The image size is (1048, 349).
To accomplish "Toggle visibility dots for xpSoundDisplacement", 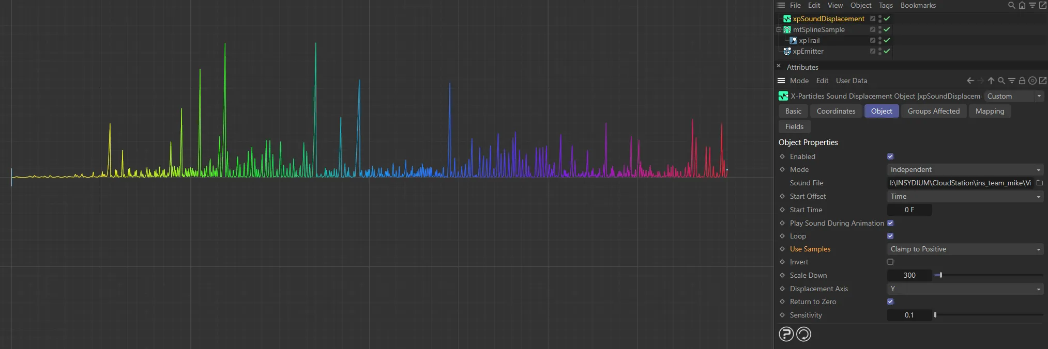I will 879,19.
